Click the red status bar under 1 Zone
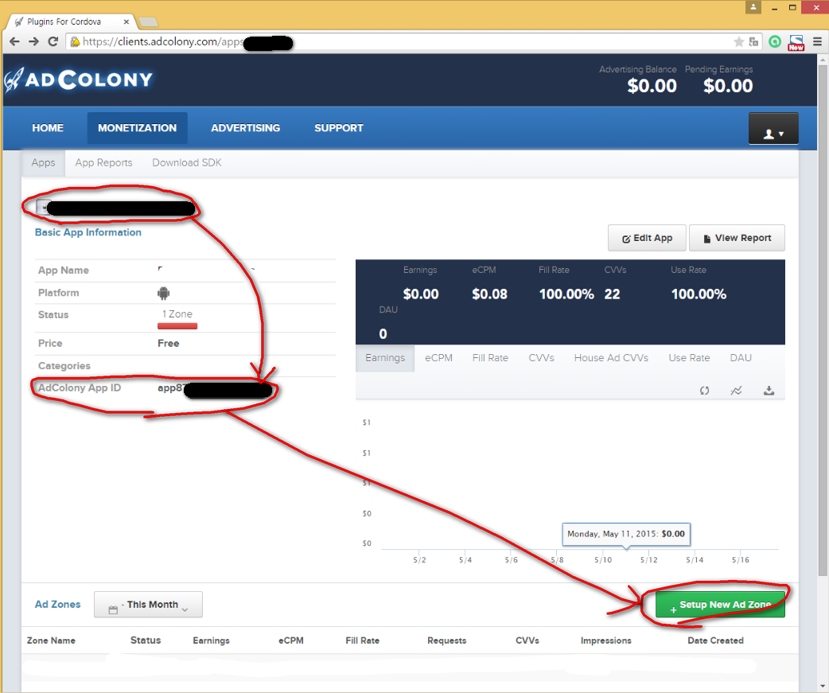The height and width of the screenshot is (693, 829). click(177, 326)
